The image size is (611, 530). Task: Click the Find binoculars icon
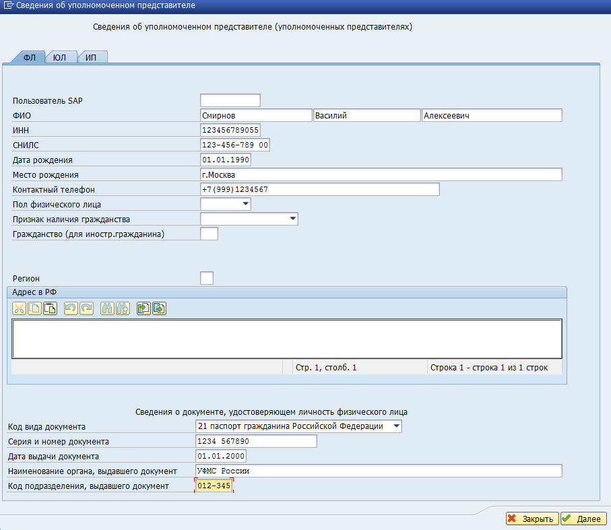107,308
